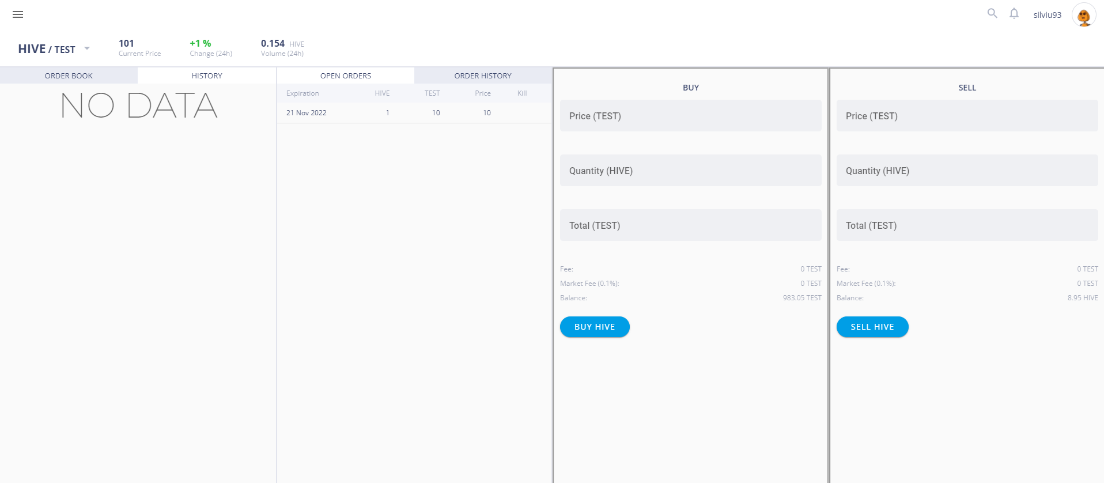Click the 983.05 TEST balance value
Screen dimensions: 1104x483
[x=802, y=298]
